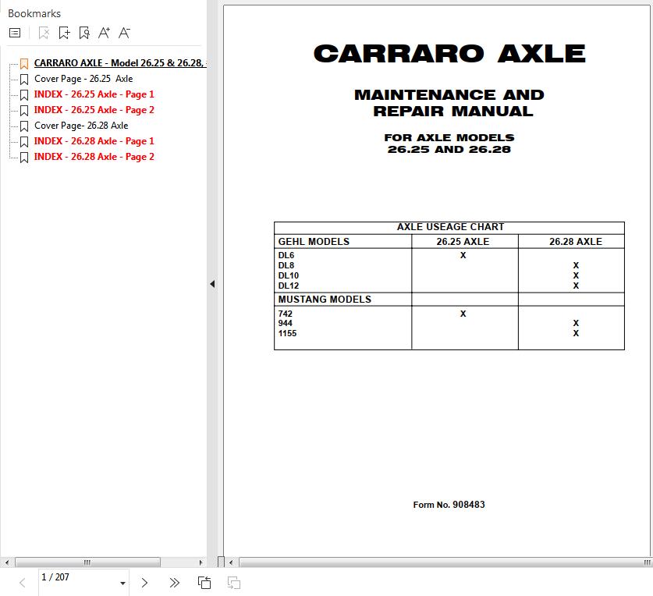This screenshot has height=596, width=653.
Task: Click the find bookmark icon
Action: click(84, 33)
